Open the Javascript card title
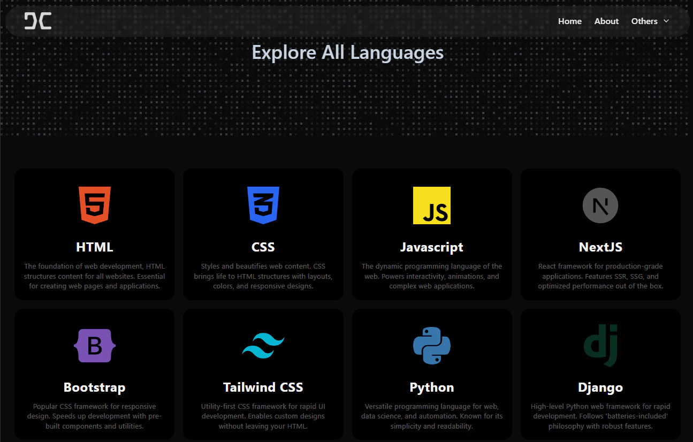This screenshot has height=442, width=693. coord(432,247)
